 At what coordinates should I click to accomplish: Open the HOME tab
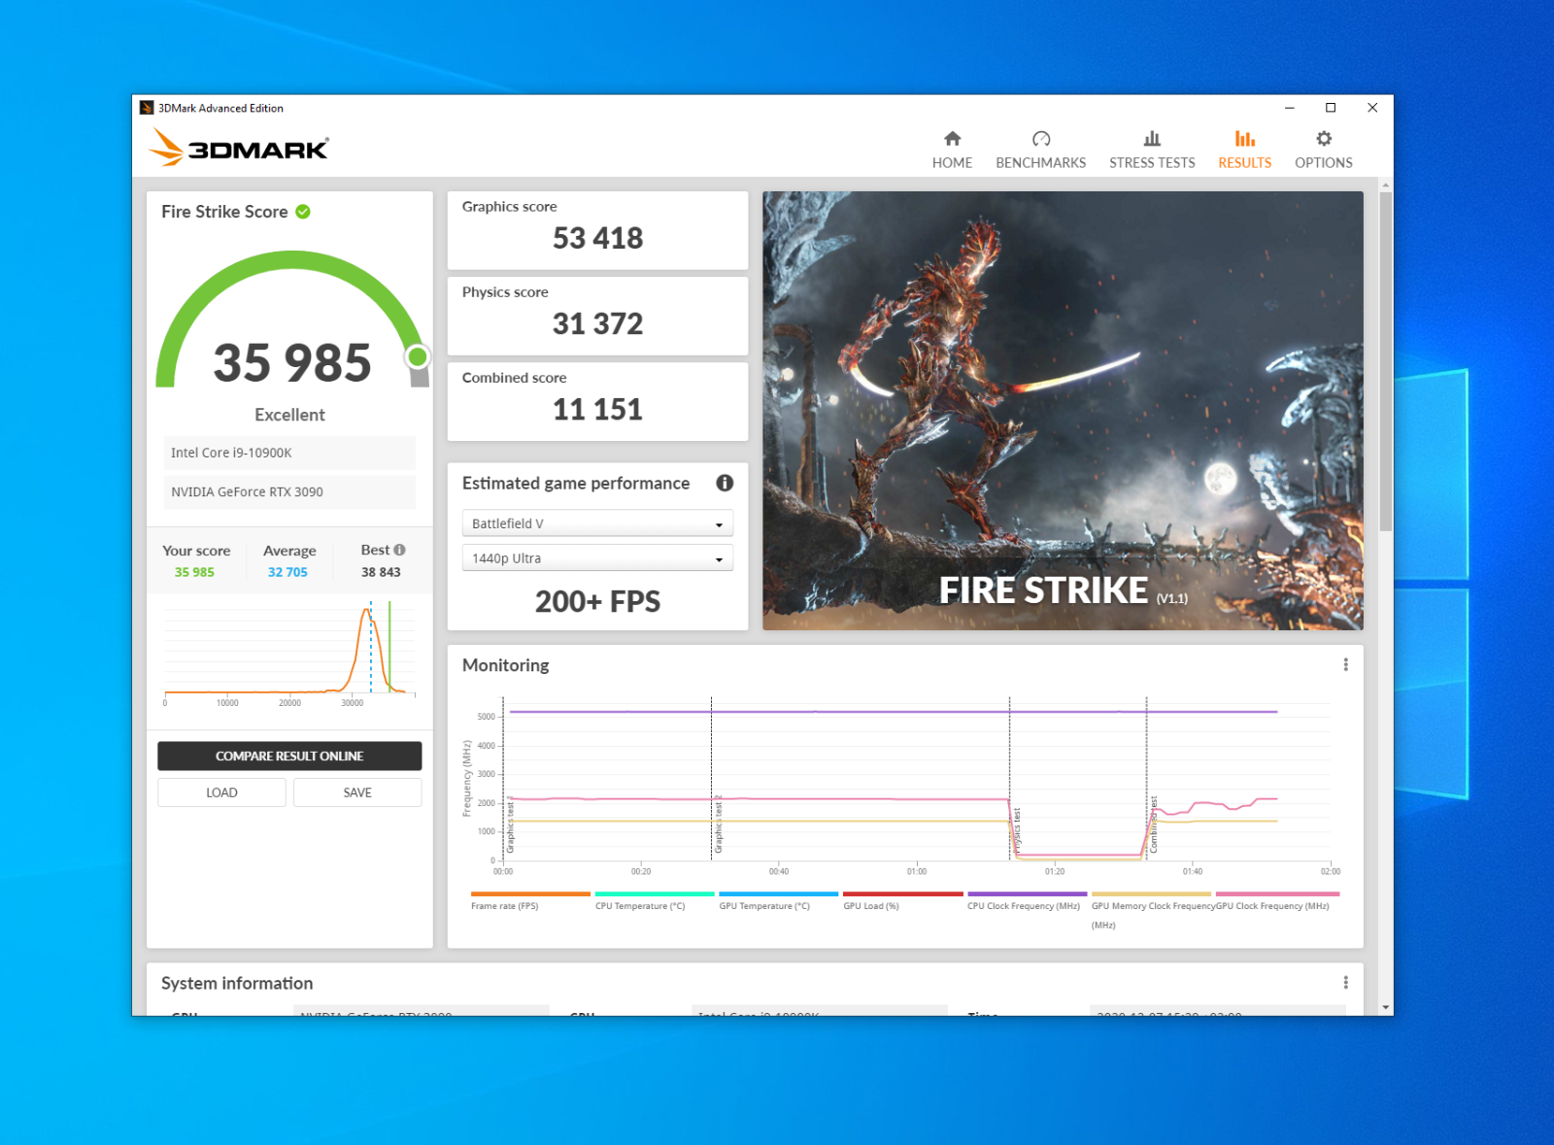tap(952, 151)
